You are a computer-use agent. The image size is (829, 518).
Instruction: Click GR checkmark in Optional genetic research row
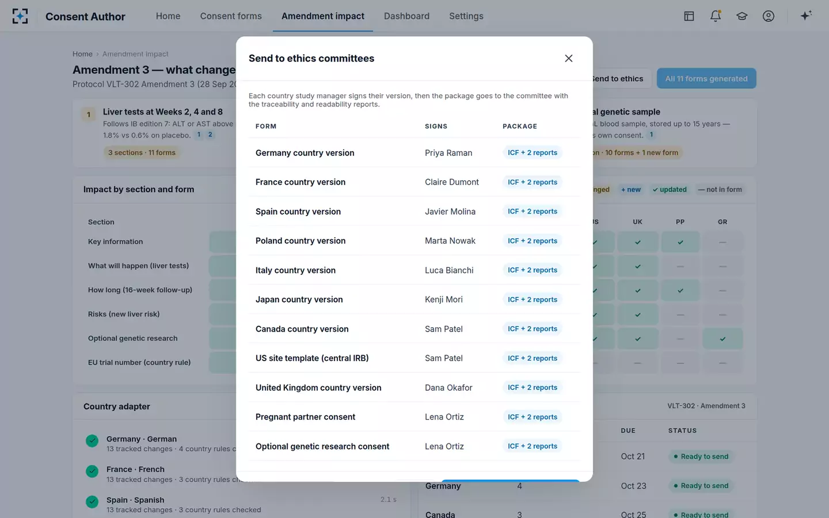[722, 339]
